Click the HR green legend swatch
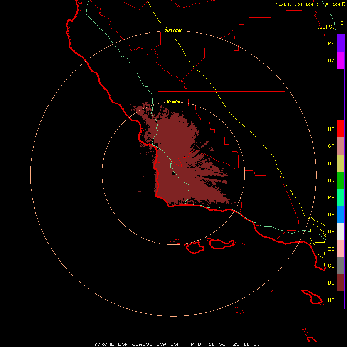Screen dimensions: 347x347 coord(340,180)
